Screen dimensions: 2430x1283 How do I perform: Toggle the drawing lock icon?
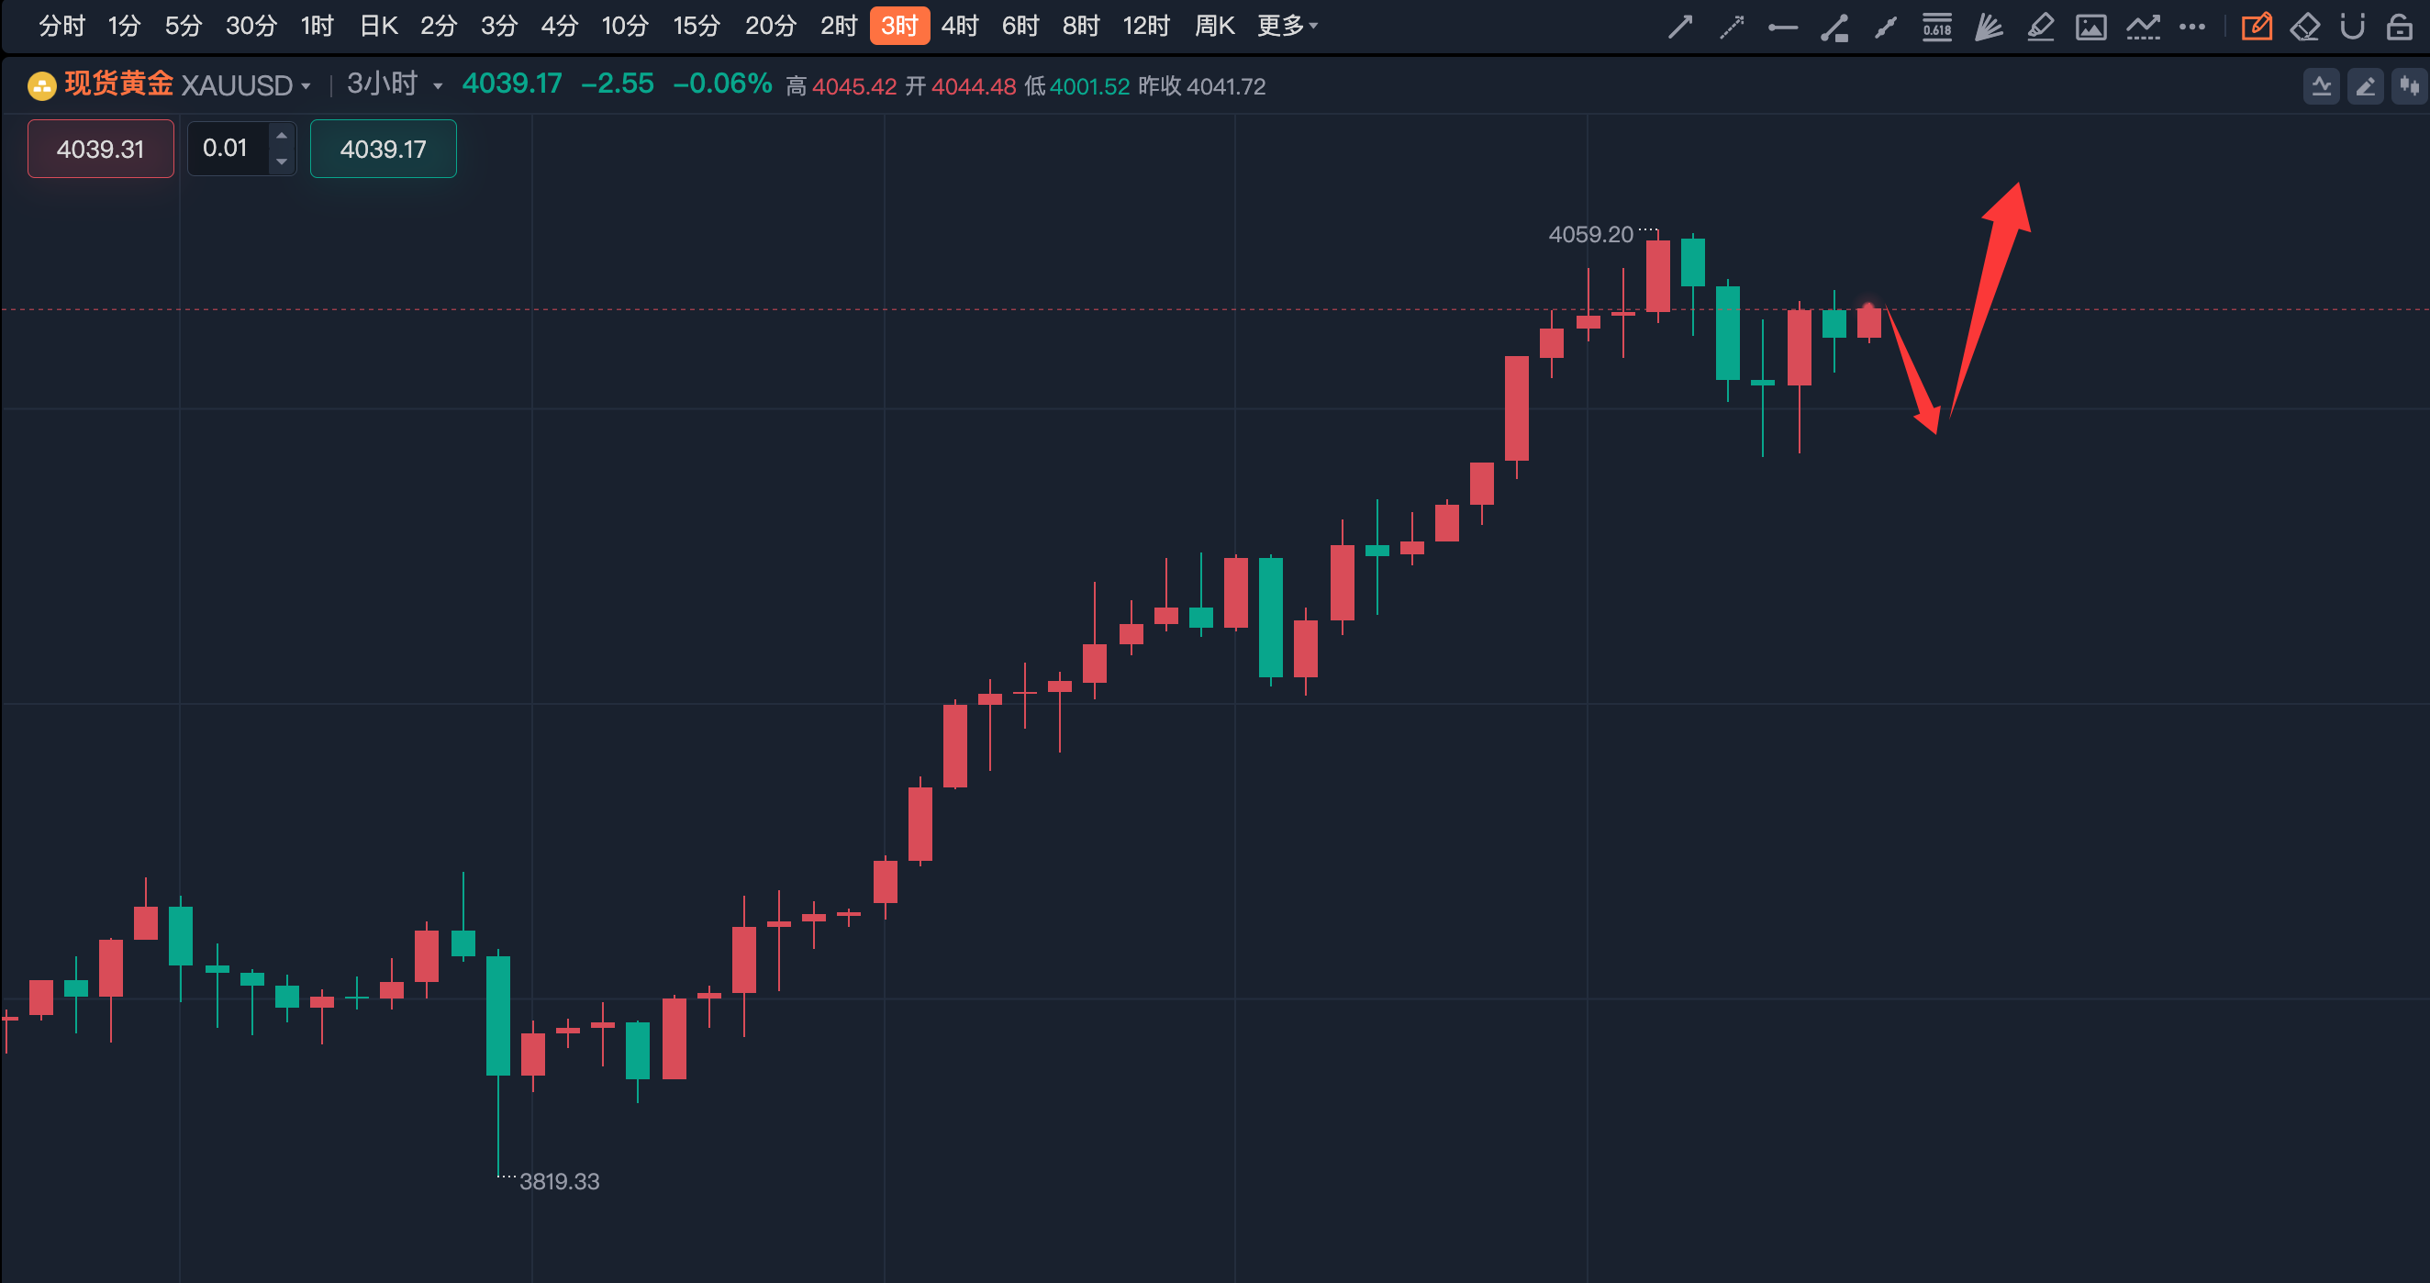[x=2400, y=27]
